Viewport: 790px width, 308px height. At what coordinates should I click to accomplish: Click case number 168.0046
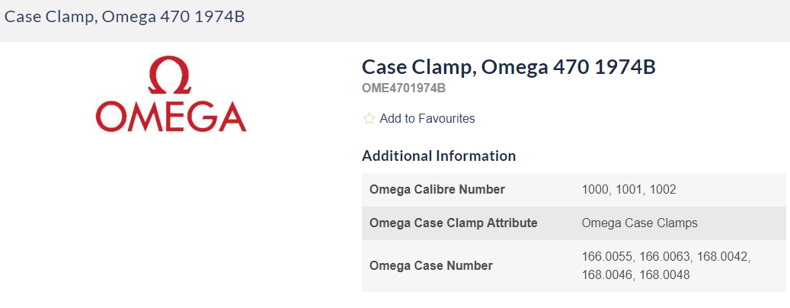tap(607, 274)
